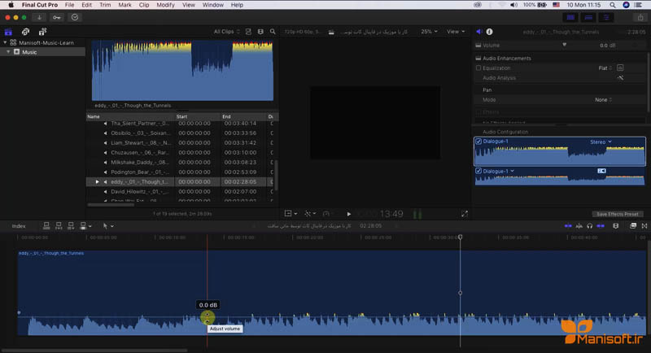651x353 pixels.
Task: Show the Libraries sidebar icon
Action: click(x=8, y=32)
